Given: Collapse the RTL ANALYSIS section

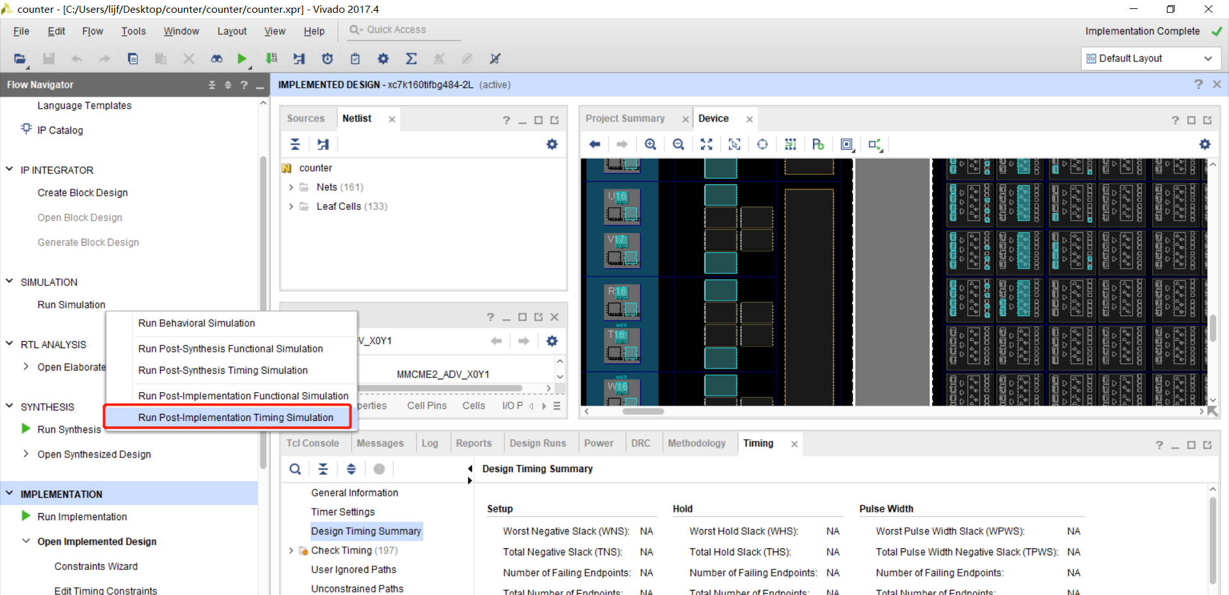Looking at the screenshot, I should pyautogui.click(x=10, y=344).
